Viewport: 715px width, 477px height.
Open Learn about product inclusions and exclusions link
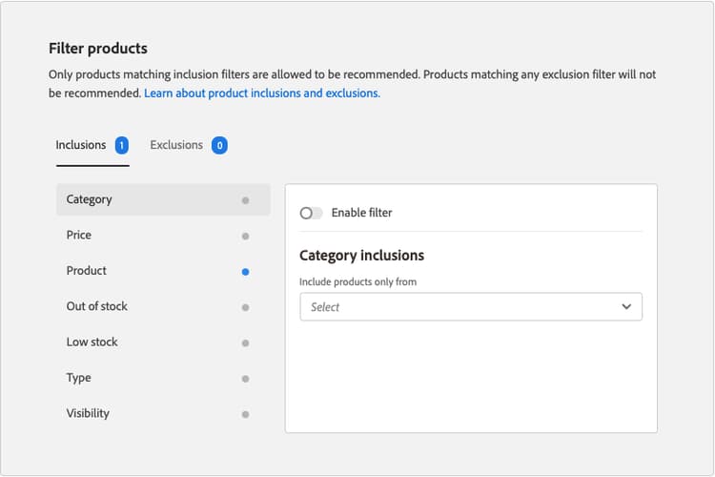[x=262, y=93]
